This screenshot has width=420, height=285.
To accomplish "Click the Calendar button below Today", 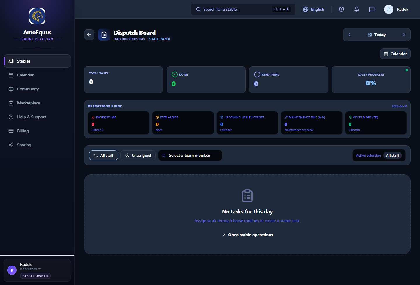I will pyautogui.click(x=395, y=54).
